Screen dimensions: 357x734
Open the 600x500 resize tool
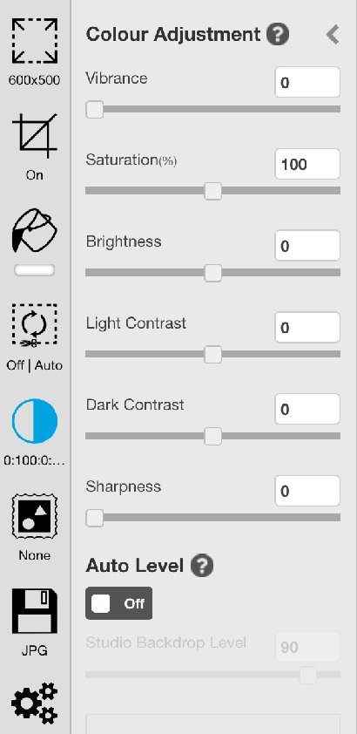coord(35,41)
